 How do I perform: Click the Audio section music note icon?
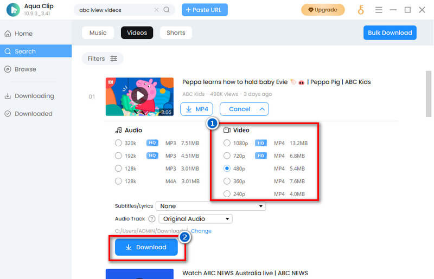click(118, 130)
